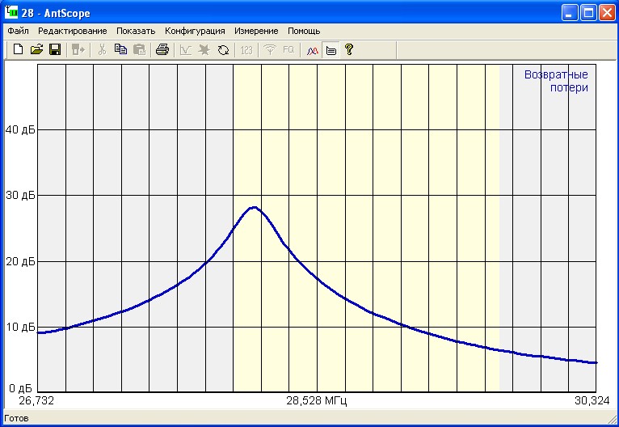
Task: Open help with the question mark icon
Action: click(x=349, y=50)
